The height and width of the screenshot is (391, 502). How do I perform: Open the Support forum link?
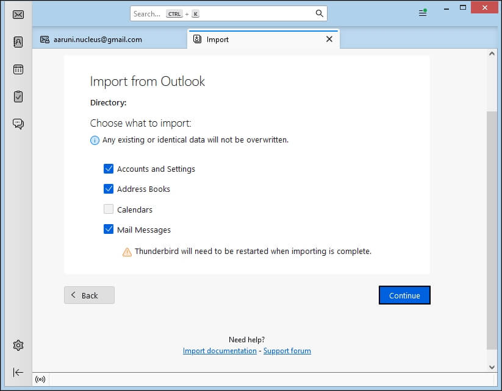click(x=287, y=351)
